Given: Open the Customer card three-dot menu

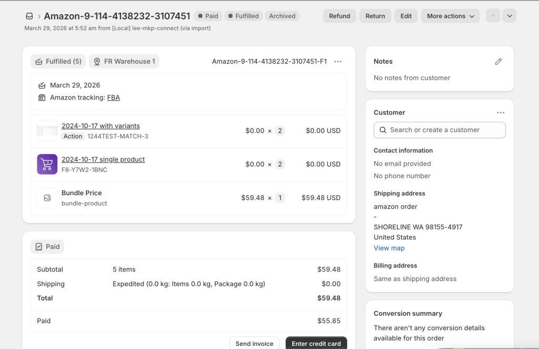Looking at the screenshot, I should click(x=500, y=113).
